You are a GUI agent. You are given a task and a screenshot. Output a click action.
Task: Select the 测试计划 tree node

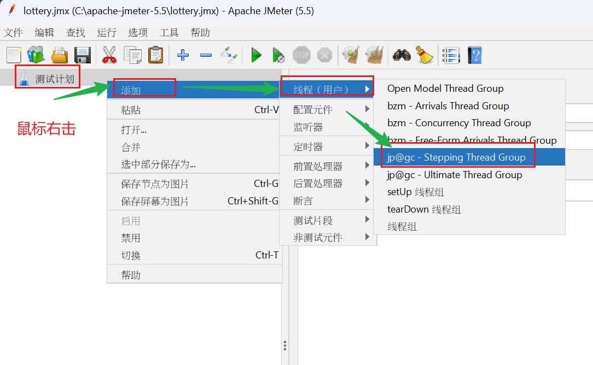[x=55, y=79]
